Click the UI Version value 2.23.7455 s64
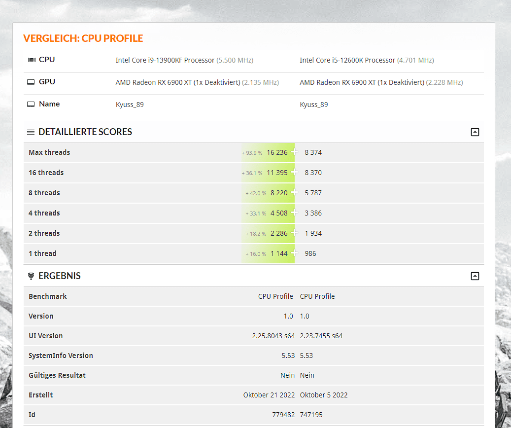Image resolution: width=511 pixels, height=428 pixels. click(x=321, y=336)
